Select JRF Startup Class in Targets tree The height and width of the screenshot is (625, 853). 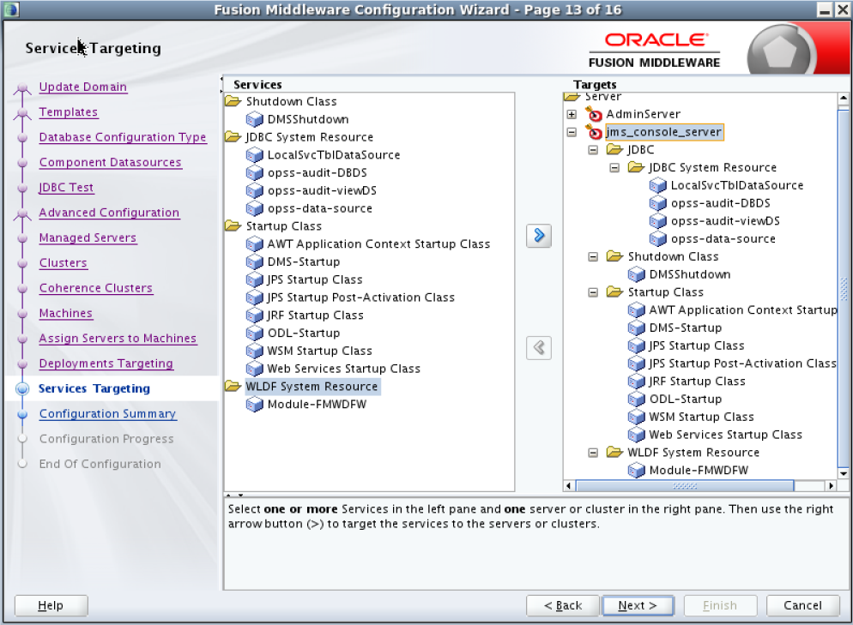coord(697,382)
